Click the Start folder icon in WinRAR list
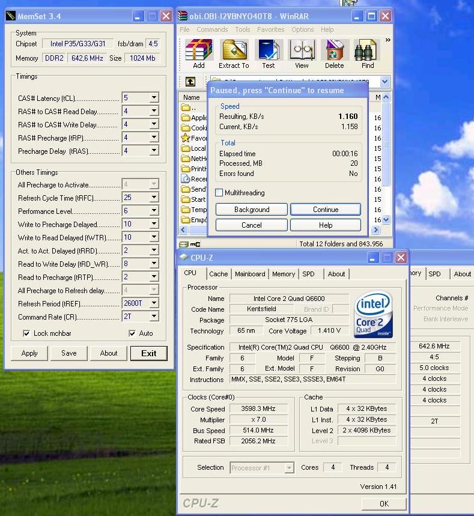Screen dimensions: 474x516 (x=186, y=199)
